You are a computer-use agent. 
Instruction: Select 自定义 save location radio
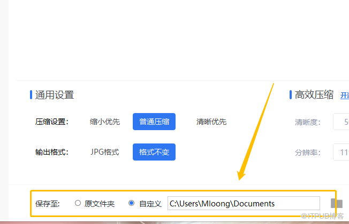(131, 203)
